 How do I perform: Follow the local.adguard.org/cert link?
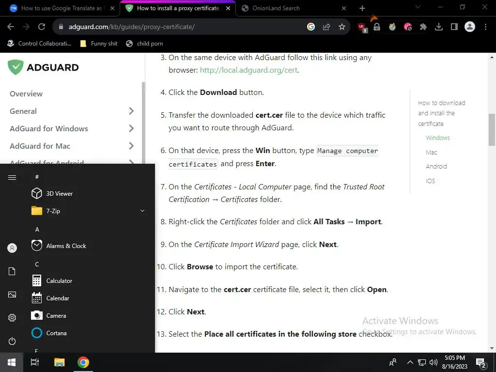pos(248,70)
